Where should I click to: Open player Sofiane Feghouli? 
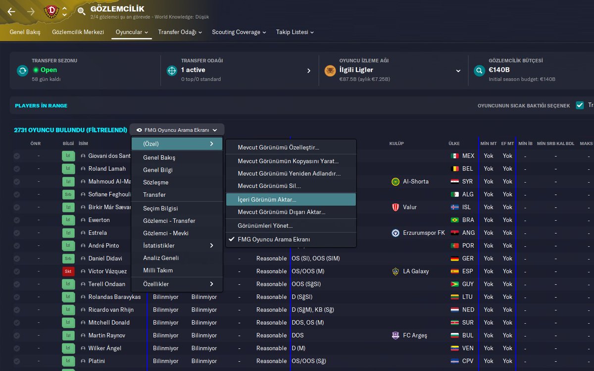tap(109, 194)
